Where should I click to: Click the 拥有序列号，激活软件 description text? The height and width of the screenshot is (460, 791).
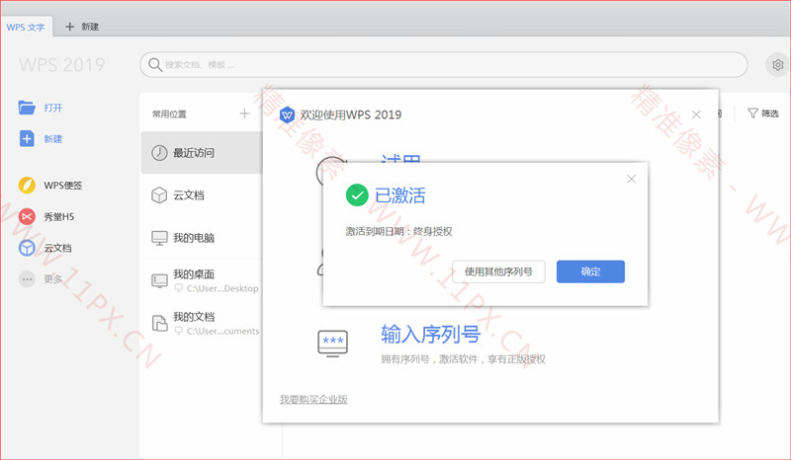click(x=463, y=359)
